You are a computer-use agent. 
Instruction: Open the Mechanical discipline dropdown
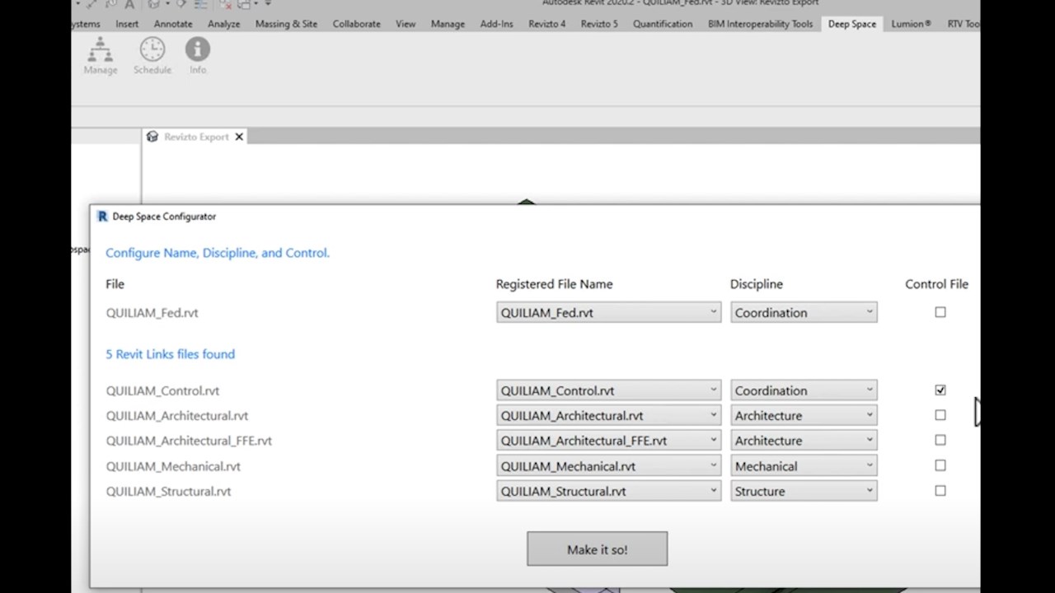click(x=804, y=466)
